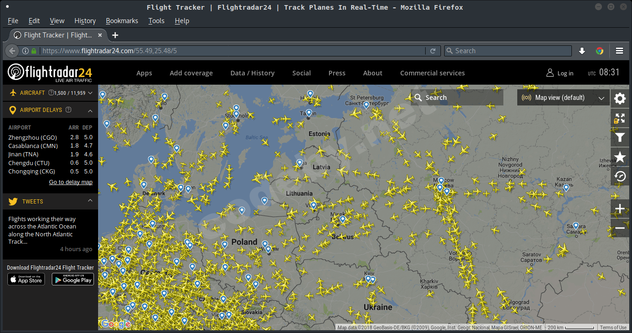Click the green padlock security icon
Viewport: 632px width, 333px height.
(34, 51)
